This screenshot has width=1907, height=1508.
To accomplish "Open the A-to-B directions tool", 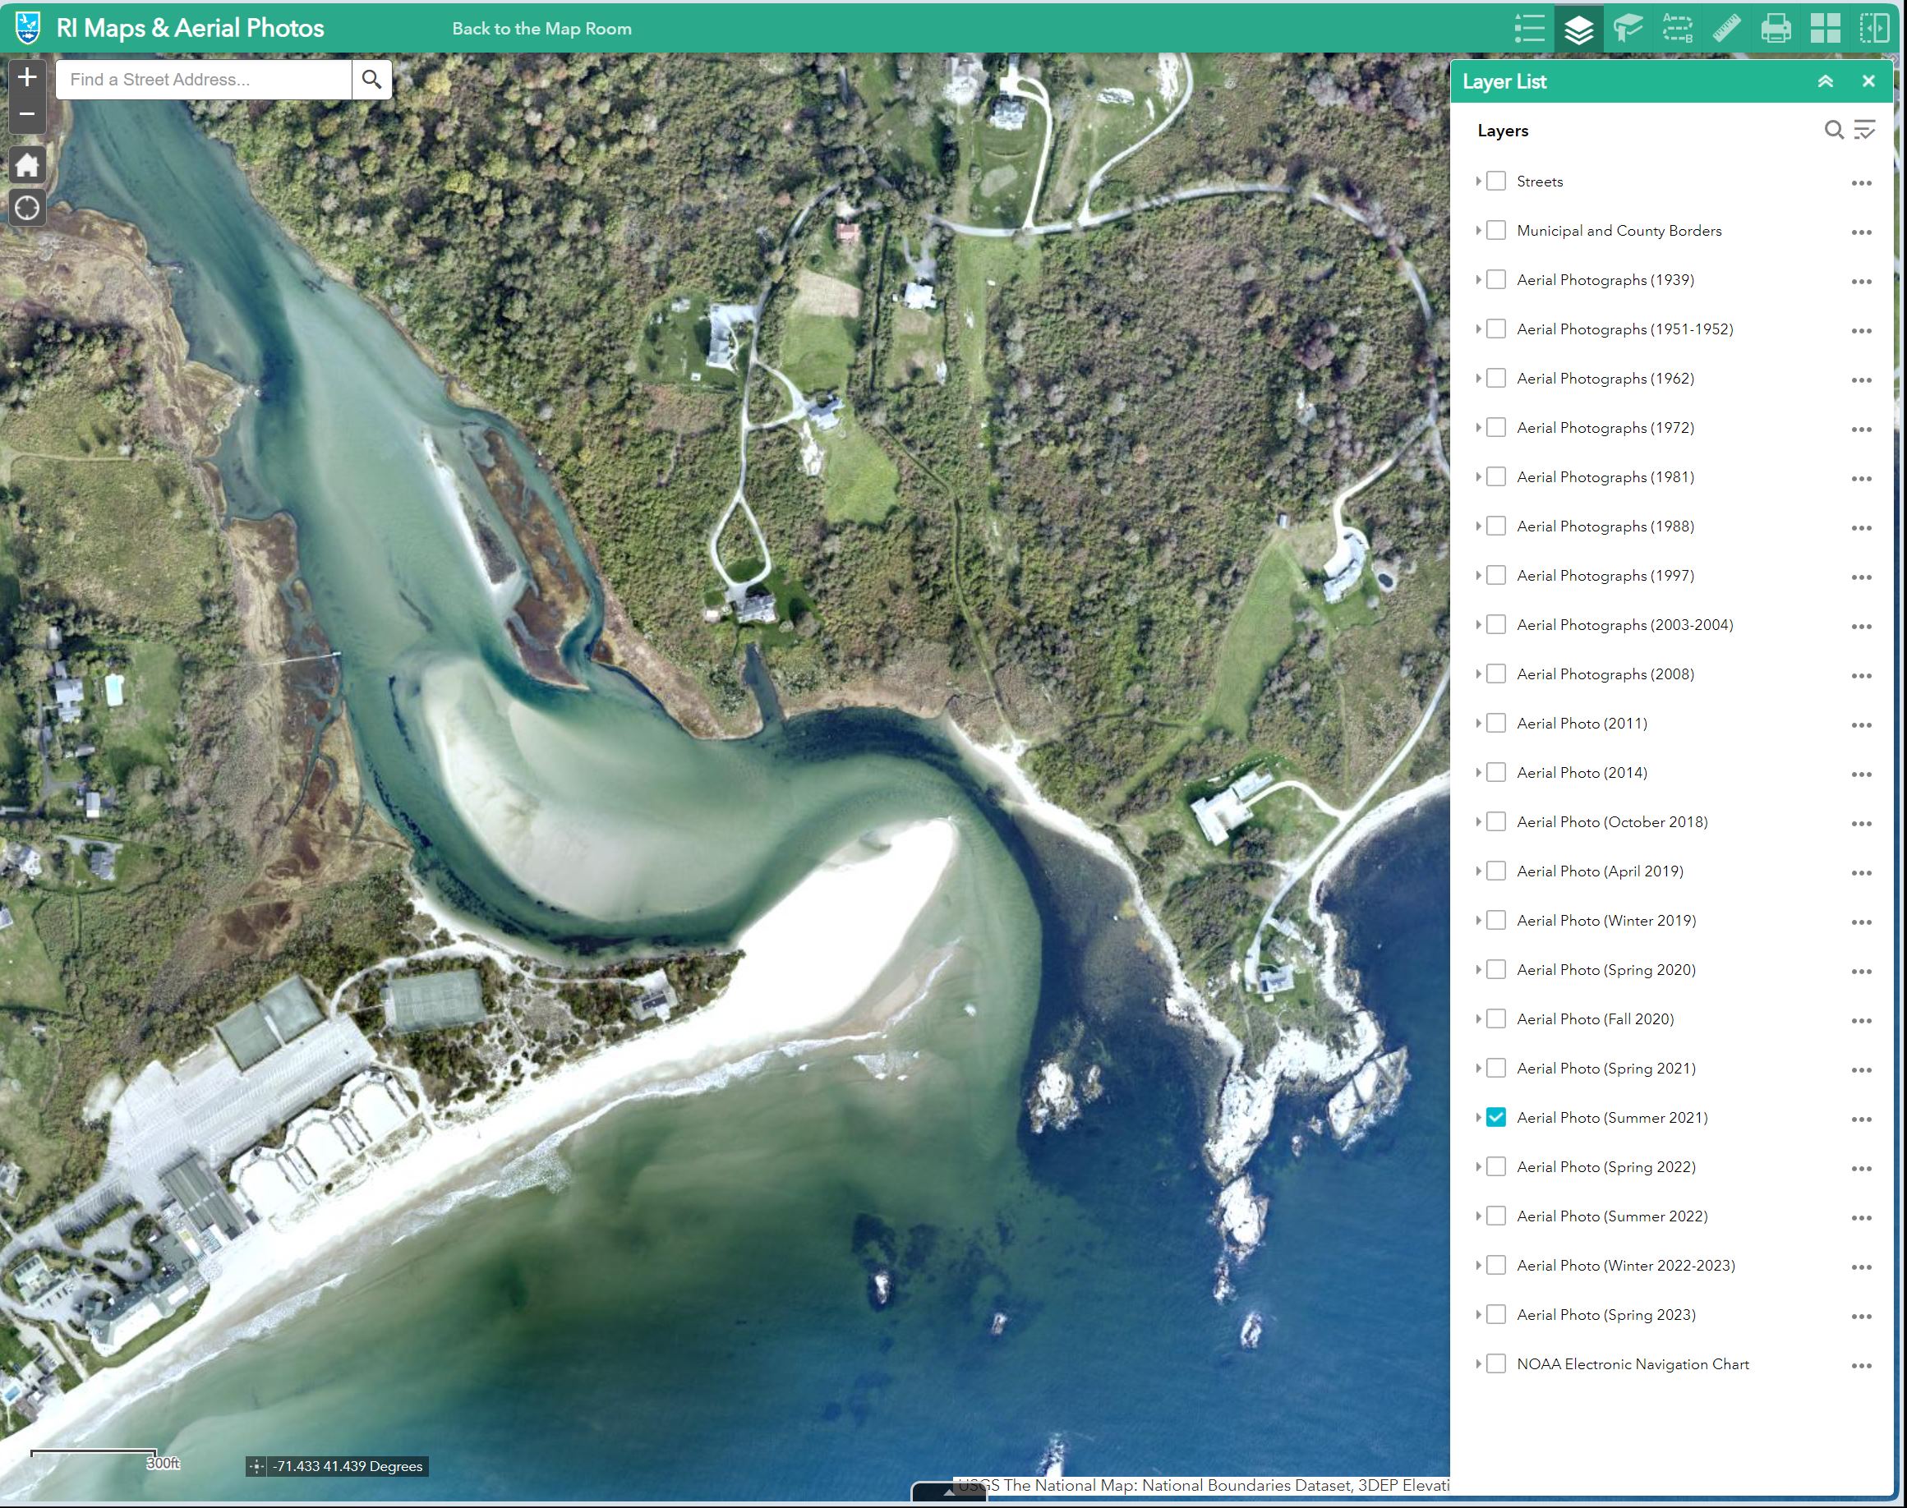I will click(1676, 28).
